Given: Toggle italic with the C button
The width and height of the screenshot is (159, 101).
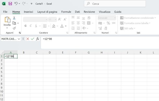Looking at the screenshot, I should [x=30, y=26].
